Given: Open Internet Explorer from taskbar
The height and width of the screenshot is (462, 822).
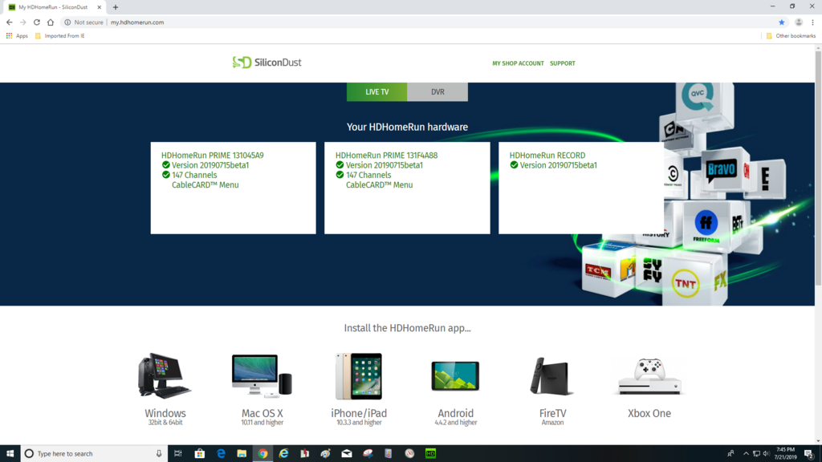Looking at the screenshot, I should [x=283, y=454].
